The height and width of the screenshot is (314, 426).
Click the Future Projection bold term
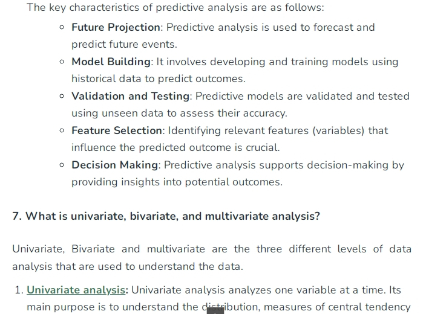tap(116, 27)
